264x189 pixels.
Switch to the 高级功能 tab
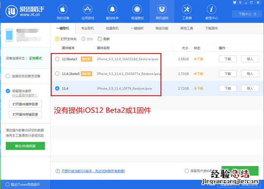point(162,28)
